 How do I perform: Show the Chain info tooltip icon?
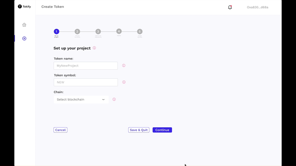114,99
